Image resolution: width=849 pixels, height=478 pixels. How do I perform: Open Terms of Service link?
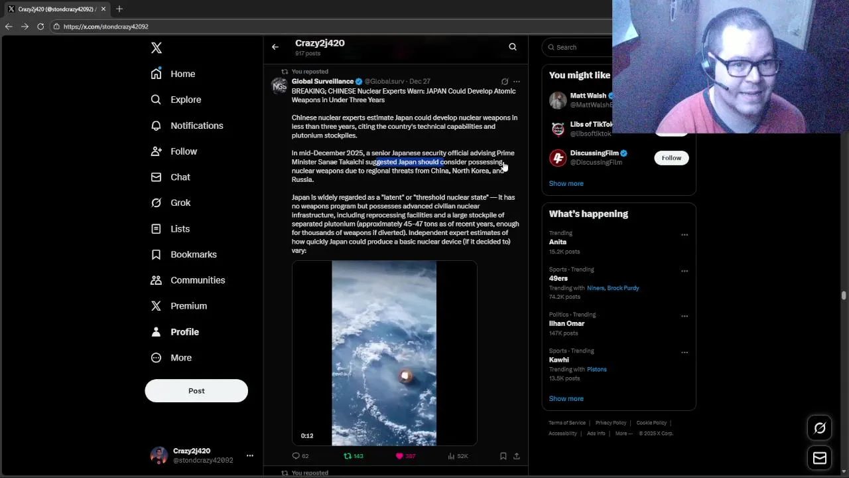(567, 423)
